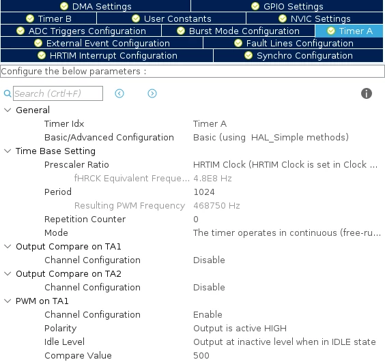Click the search magnifier icon
Image resolution: width=385 pixels, height=362 pixels.
click(8, 93)
